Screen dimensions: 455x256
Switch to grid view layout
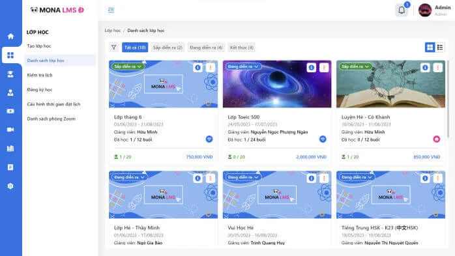tap(430, 48)
